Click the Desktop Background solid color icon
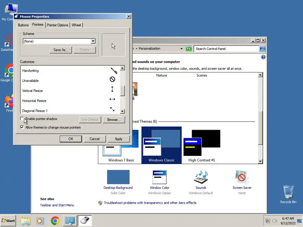Screen dimensions: 303x227 [x=118, y=177]
